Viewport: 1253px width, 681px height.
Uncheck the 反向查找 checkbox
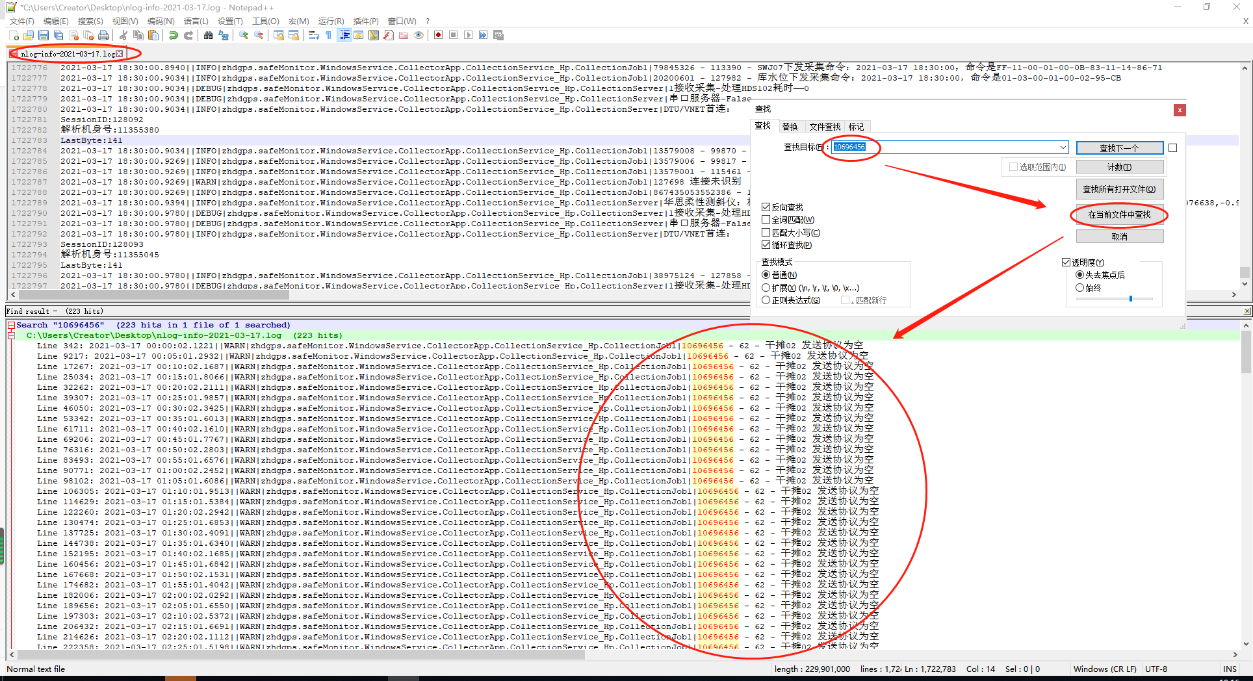[766, 207]
